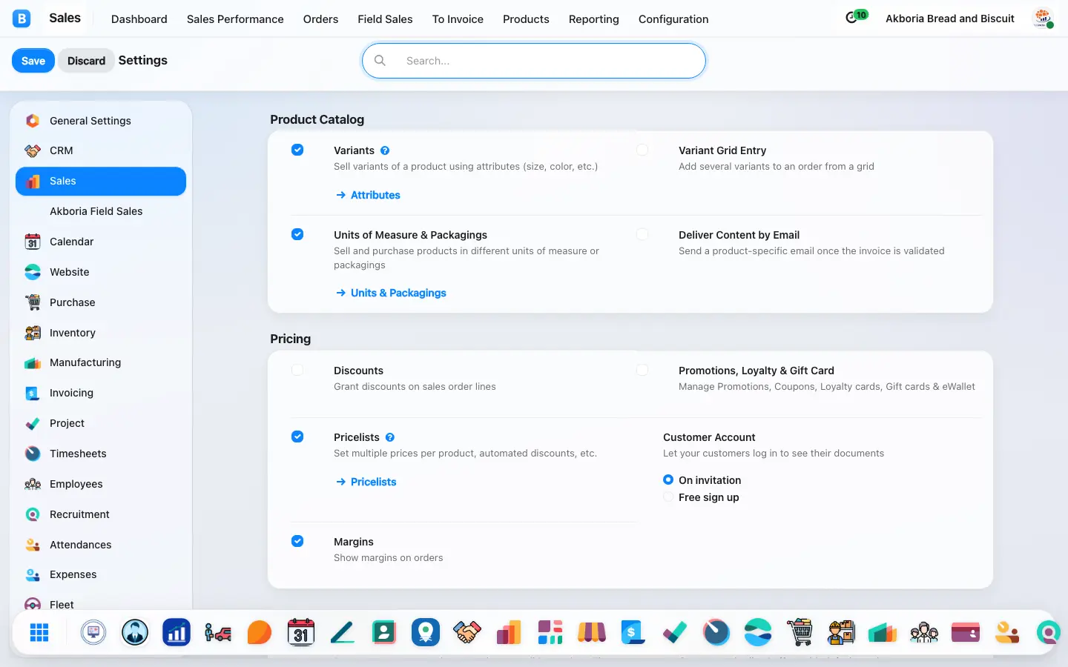Uncheck Units of Measure & Packagings checkbox
This screenshot has height=667, width=1068.
point(297,234)
